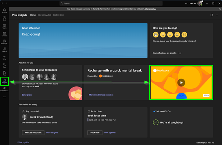Click the Send praise link
The height and width of the screenshot is (145, 222).
pyautogui.click(x=27, y=95)
